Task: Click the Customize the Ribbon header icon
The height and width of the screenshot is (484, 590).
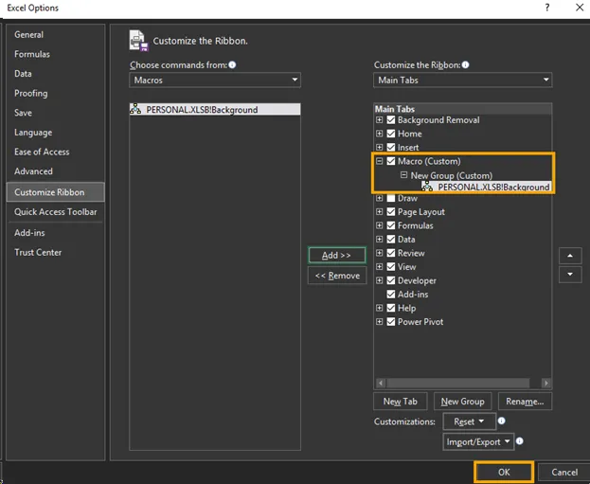Action: pos(138,41)
